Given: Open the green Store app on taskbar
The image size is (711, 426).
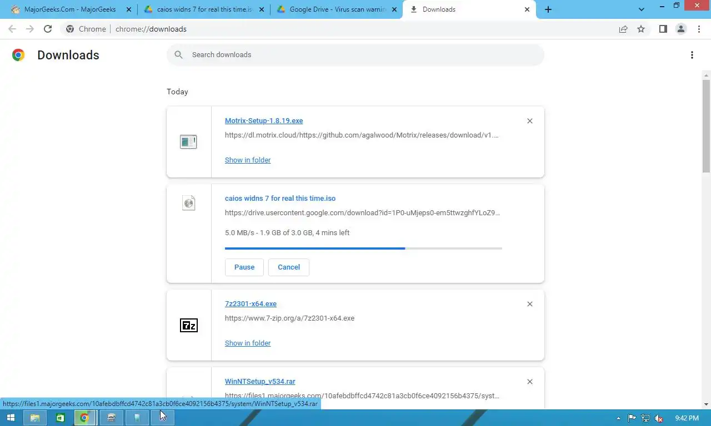Looking at the screenshot, I should coord(60,418).
